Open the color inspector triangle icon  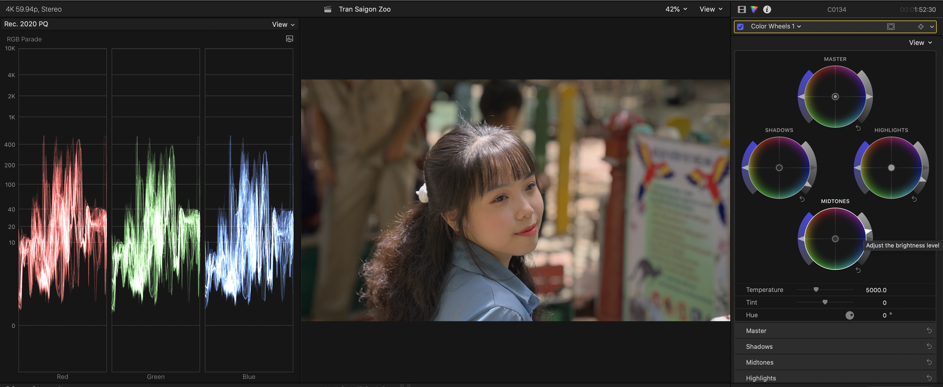tap(754, 9)
